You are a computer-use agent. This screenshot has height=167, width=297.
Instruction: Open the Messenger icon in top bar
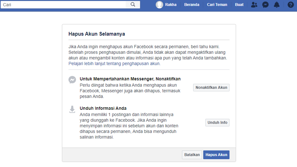[265, 5]
